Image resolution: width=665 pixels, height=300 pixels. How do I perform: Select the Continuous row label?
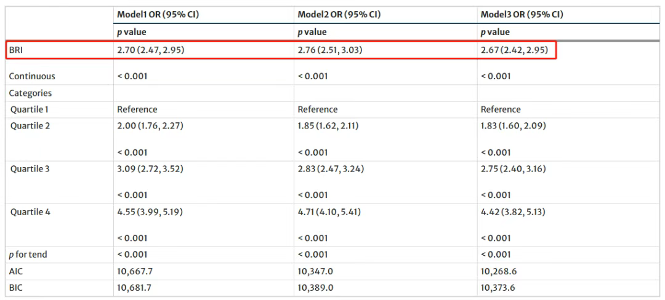[x=32, y=77]
